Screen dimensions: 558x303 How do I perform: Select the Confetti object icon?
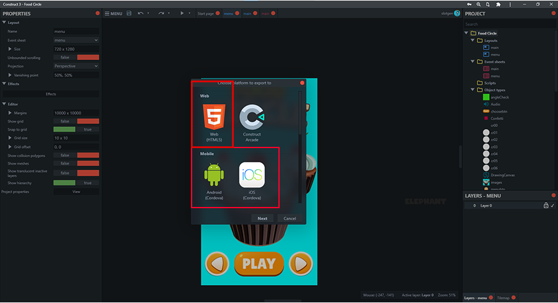pos(486,118)
